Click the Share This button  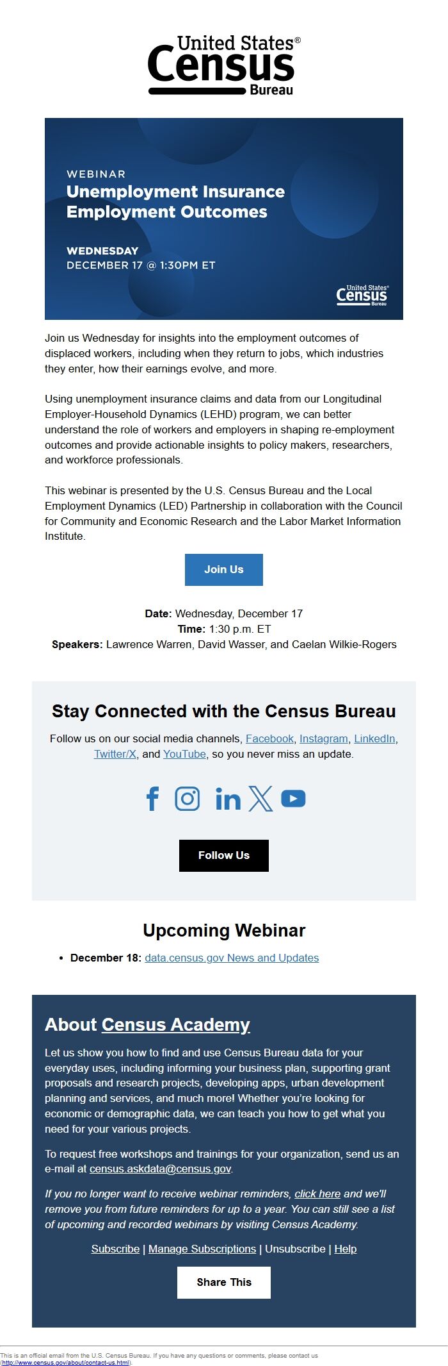click(223, 1282)
